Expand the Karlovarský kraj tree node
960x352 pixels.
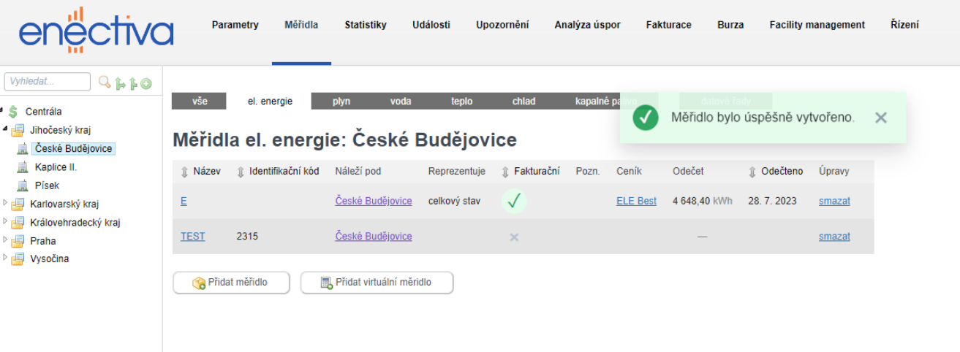pos(4,204)
